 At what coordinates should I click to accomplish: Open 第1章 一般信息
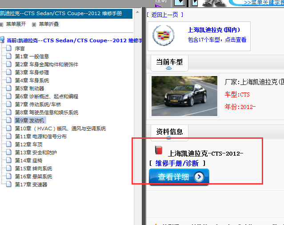(32, 56)
